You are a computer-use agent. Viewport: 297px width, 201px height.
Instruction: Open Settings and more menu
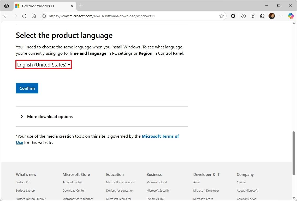[281, 16]
